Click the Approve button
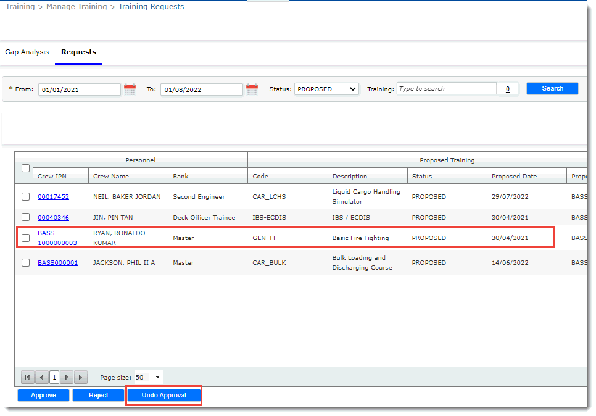 [43, 395]
